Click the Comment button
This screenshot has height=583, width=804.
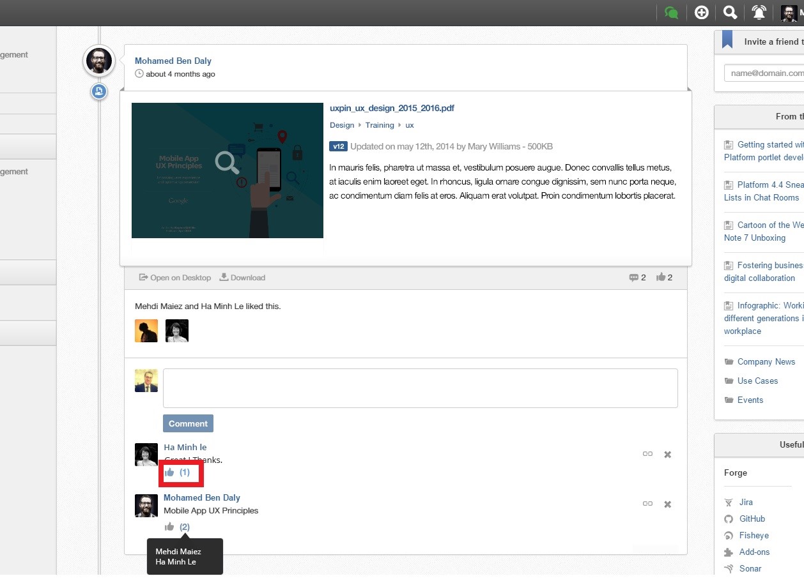click(188, 423)
